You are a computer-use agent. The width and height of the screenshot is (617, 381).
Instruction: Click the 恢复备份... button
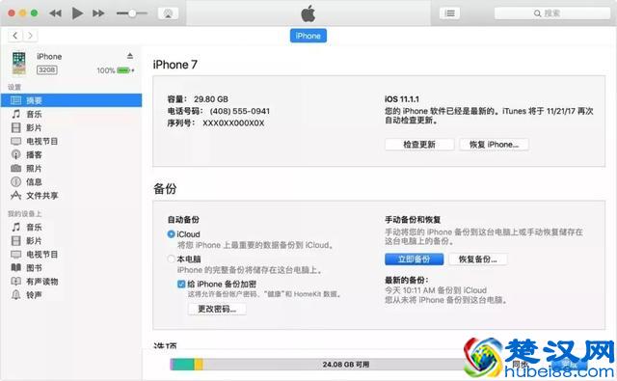tap(478, 259)
